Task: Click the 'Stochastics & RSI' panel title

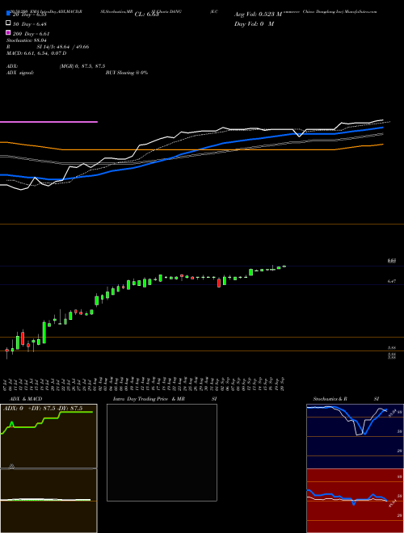Action: pos(346,399)
